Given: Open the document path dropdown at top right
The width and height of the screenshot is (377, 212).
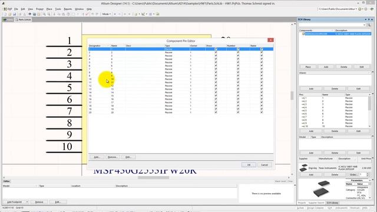Looking at the screenshot, I should [x=356, y=9].
